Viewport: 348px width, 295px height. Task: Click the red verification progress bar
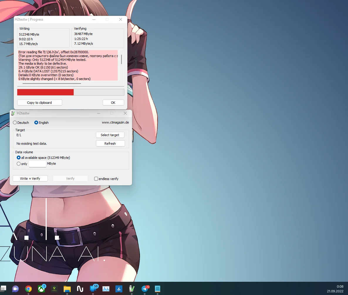pos(71,92)
